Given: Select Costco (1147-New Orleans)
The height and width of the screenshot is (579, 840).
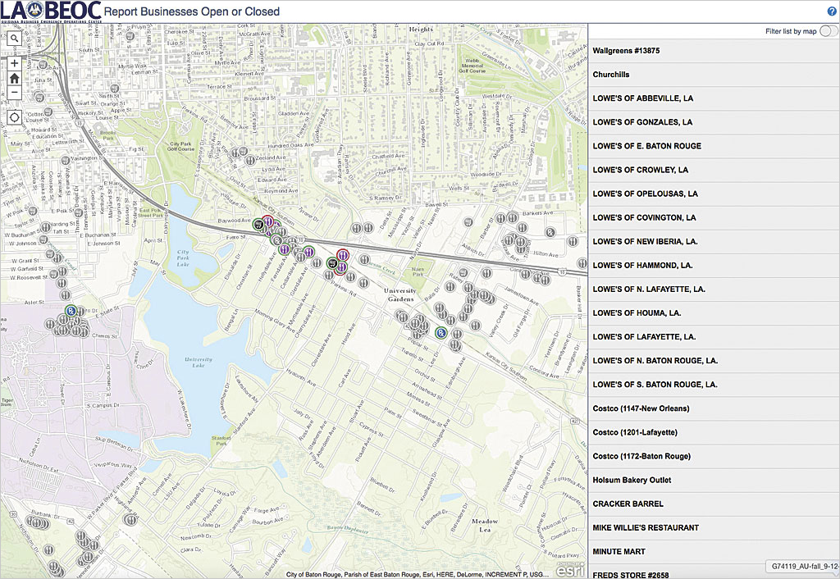Looking at the screenshot, I should click(x=714, y=408).
